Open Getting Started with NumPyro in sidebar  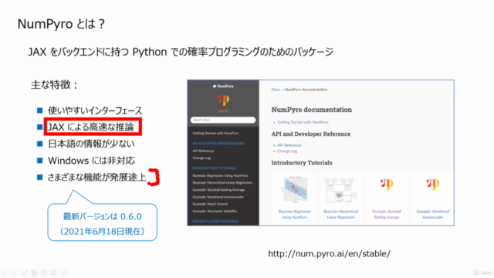[x=215, y=133]
